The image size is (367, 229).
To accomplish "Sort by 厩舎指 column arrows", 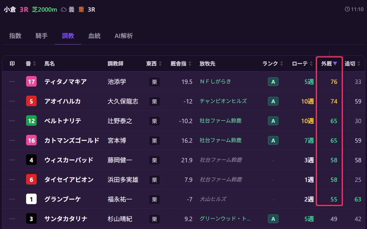I will point(190,64).
